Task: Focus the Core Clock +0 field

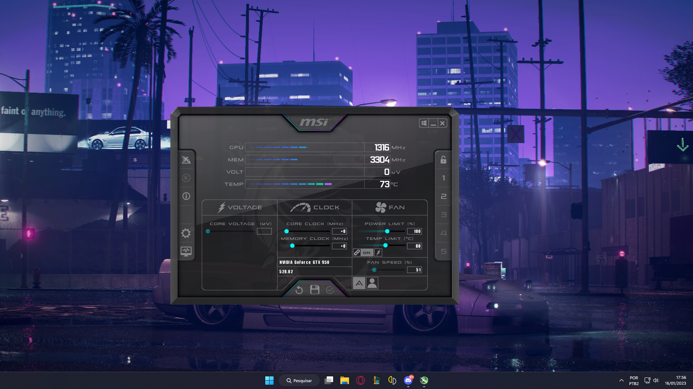Action: point(339,231)
